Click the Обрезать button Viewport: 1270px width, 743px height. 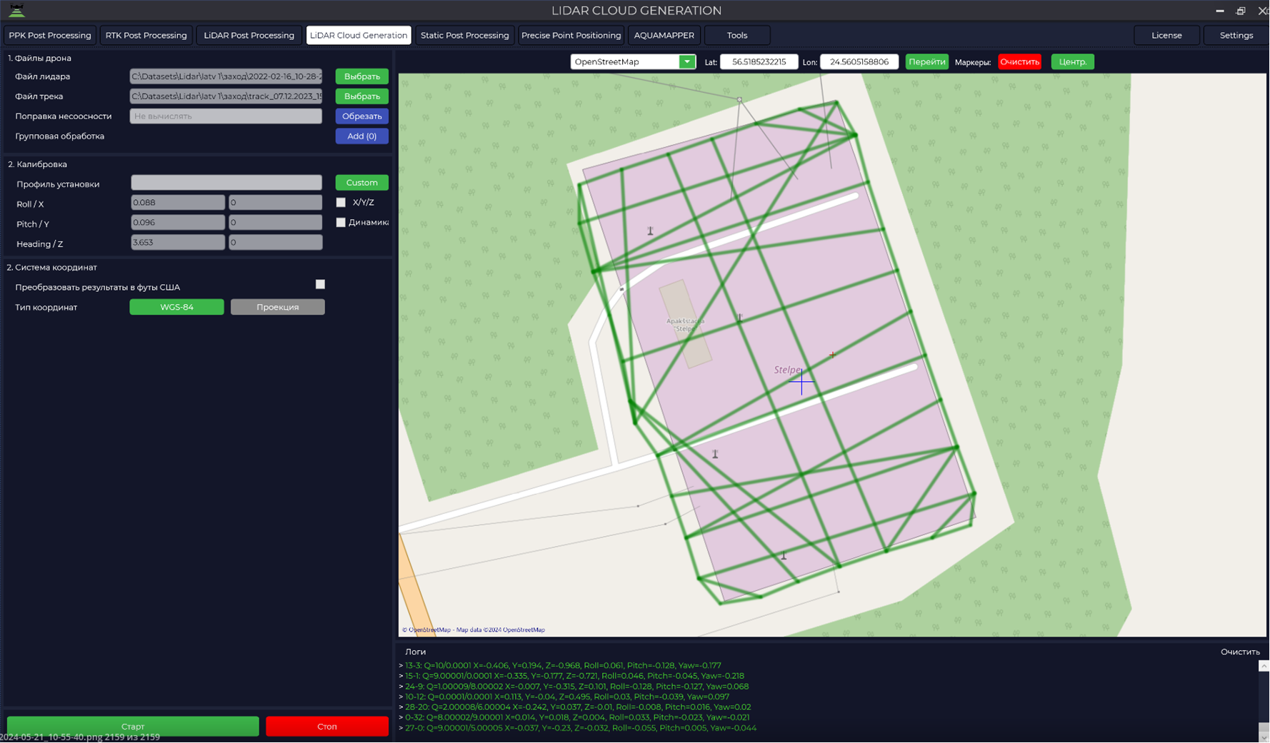pyautogui.click(x=362, y=116)
